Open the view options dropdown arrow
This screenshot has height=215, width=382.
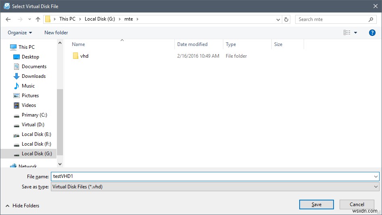(x=355, y=33)
